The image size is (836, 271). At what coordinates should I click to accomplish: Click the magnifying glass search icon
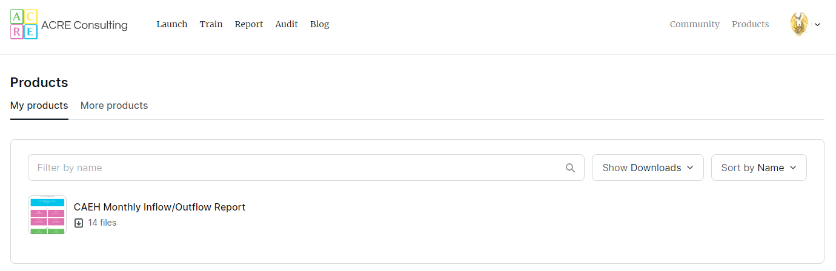coord(570,168)
